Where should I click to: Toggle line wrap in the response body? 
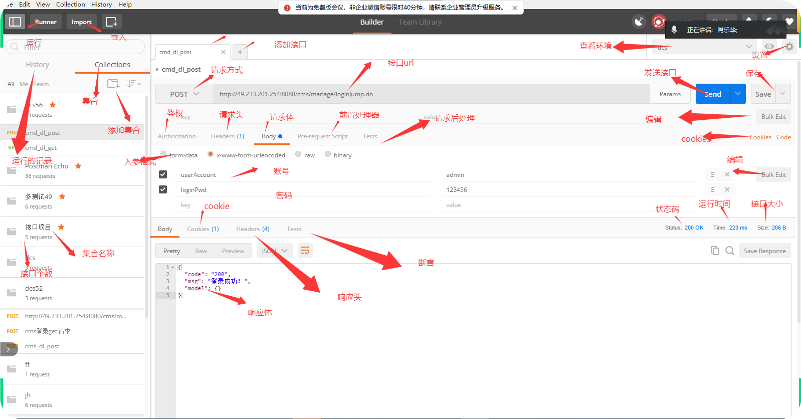point(305,251)
